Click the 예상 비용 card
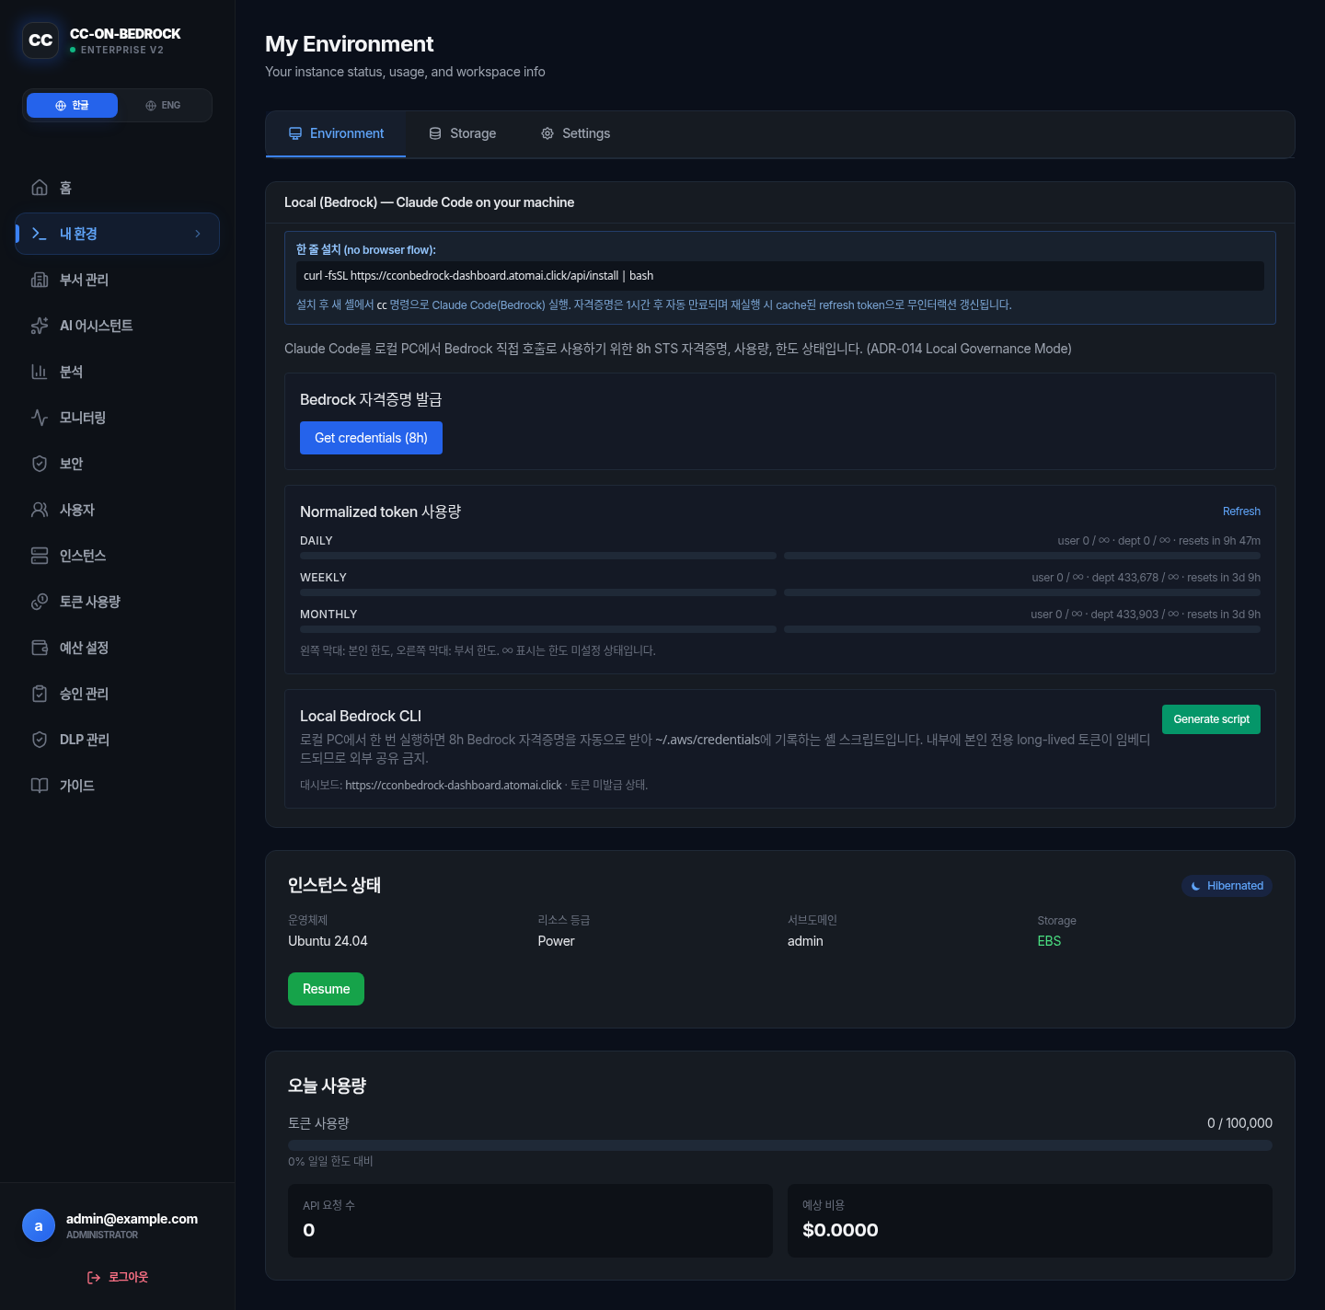 click(x=1030, y=1221)
